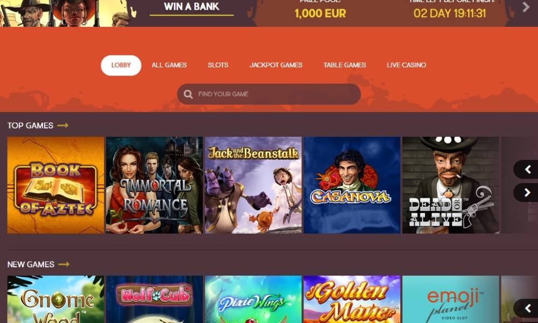Launch Immortal Romance game
This screenshot has width=538, height=323.
pyautogui.click(x=154, y=185)
